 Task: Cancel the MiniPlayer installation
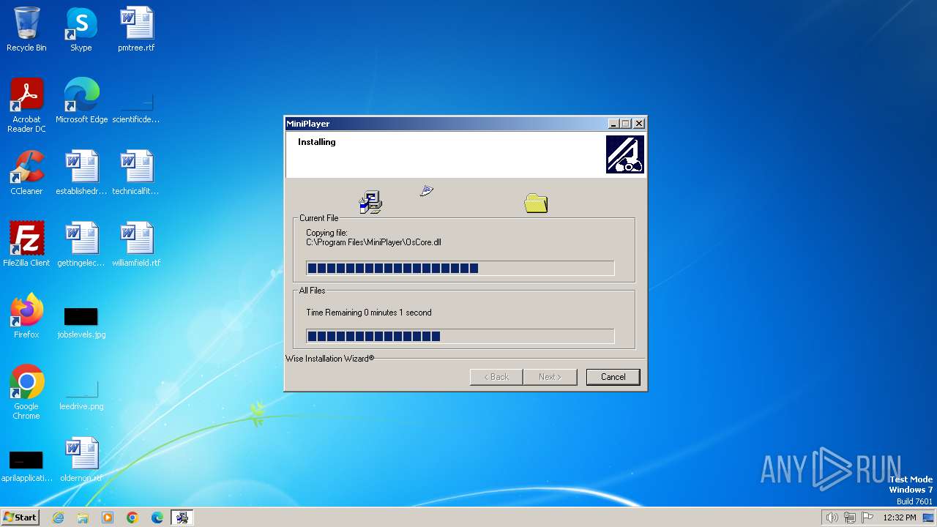point(613,377)
